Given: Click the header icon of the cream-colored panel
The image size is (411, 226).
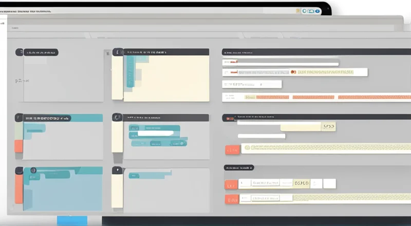Looking at the screenshot, I should tap(118, 52).
